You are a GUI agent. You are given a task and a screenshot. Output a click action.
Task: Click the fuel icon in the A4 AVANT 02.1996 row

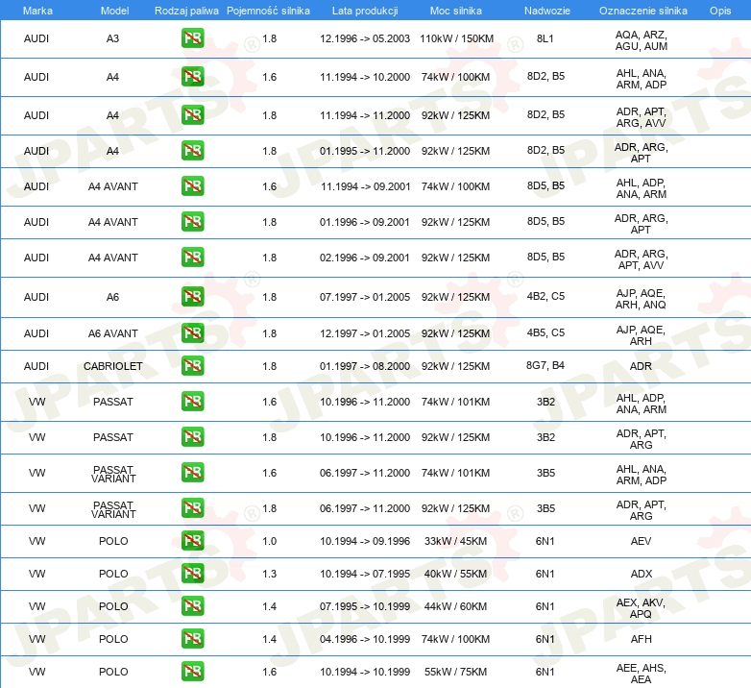192,258
